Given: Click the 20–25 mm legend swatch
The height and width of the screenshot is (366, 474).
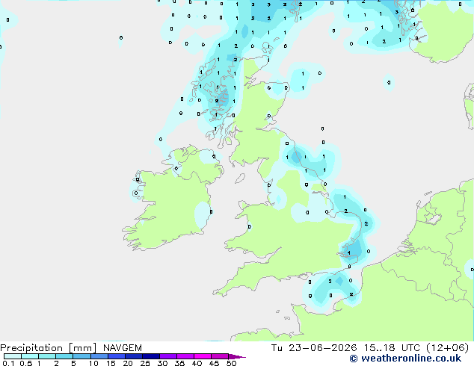Looking at the screenshot, I should click(133, 356).
